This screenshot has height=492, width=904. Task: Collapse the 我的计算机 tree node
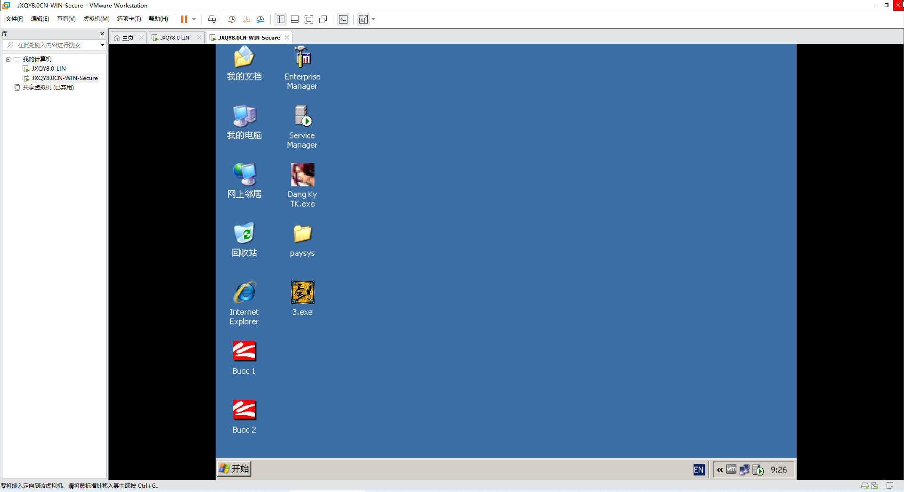pyautogui.click(x=8, y=59)
